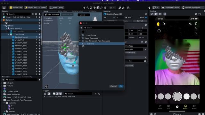This screenshot has height=115, width=205.
Task: Filter the Objects panel list
Action: (x=39, y=14)
